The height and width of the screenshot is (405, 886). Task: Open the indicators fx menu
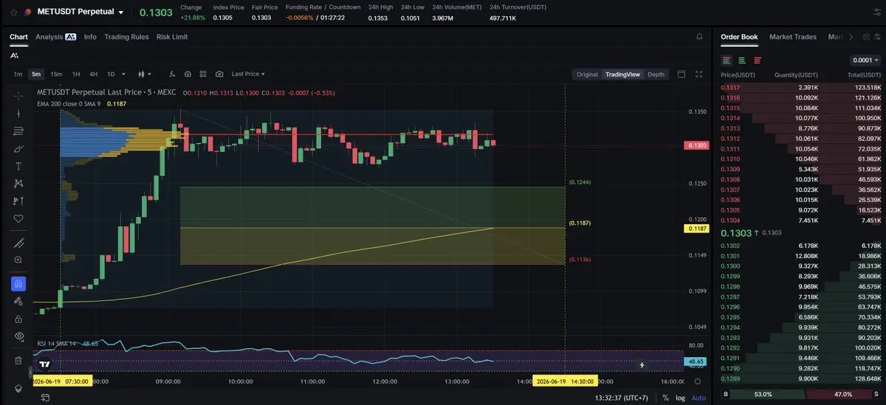pos(172,74)
